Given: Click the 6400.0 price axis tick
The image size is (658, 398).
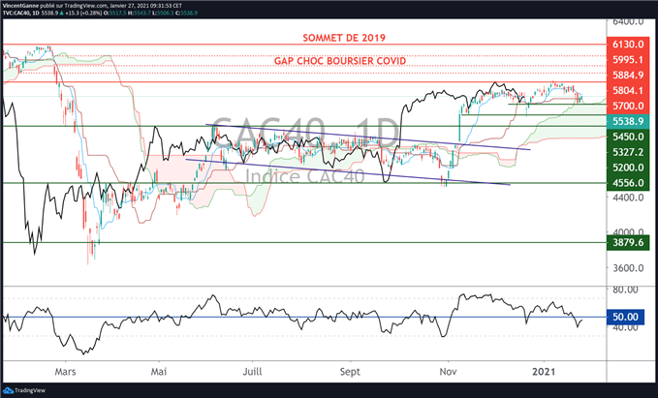Looking at the screenshot, I should (x=628, y=21).
